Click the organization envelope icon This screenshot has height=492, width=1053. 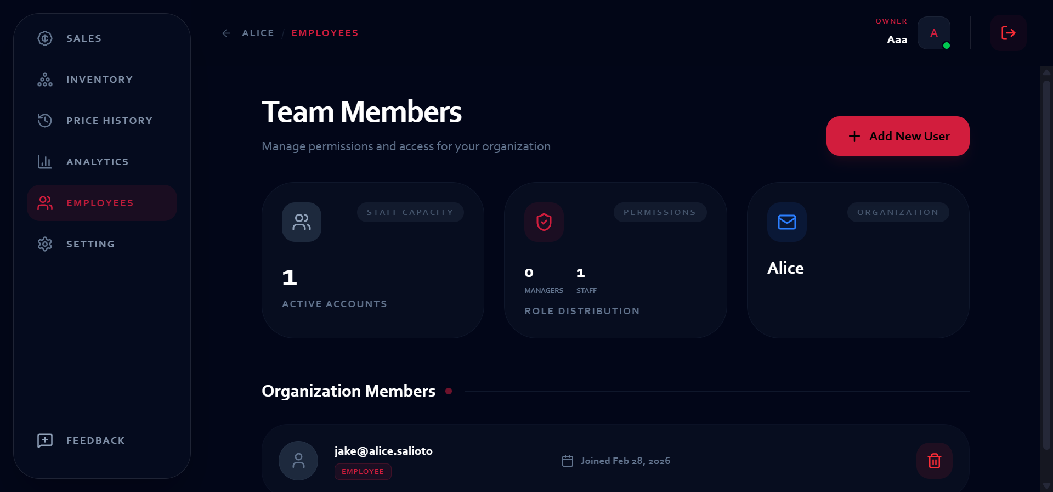(786, 222)
